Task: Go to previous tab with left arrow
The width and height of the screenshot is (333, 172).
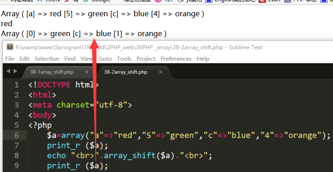Action: (8, 71)
